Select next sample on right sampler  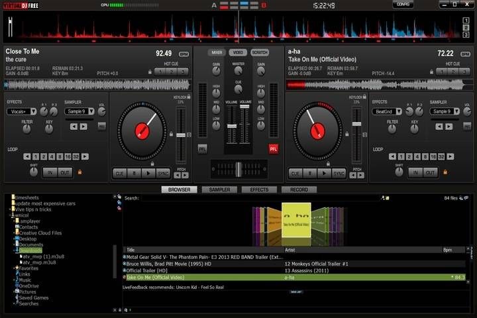449,127
